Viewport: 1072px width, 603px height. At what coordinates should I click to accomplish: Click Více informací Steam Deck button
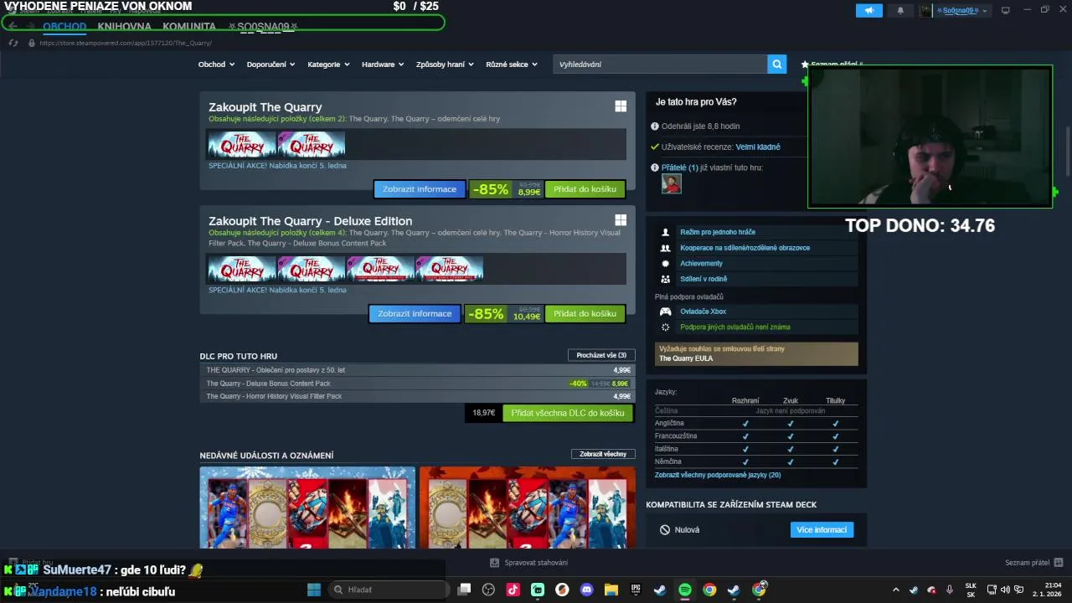(822, 529)
